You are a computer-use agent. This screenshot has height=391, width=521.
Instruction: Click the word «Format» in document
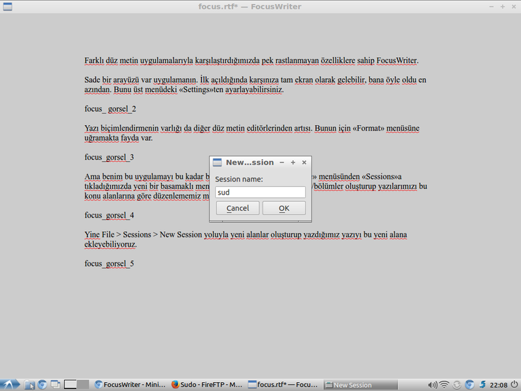[x=369, y=129]
